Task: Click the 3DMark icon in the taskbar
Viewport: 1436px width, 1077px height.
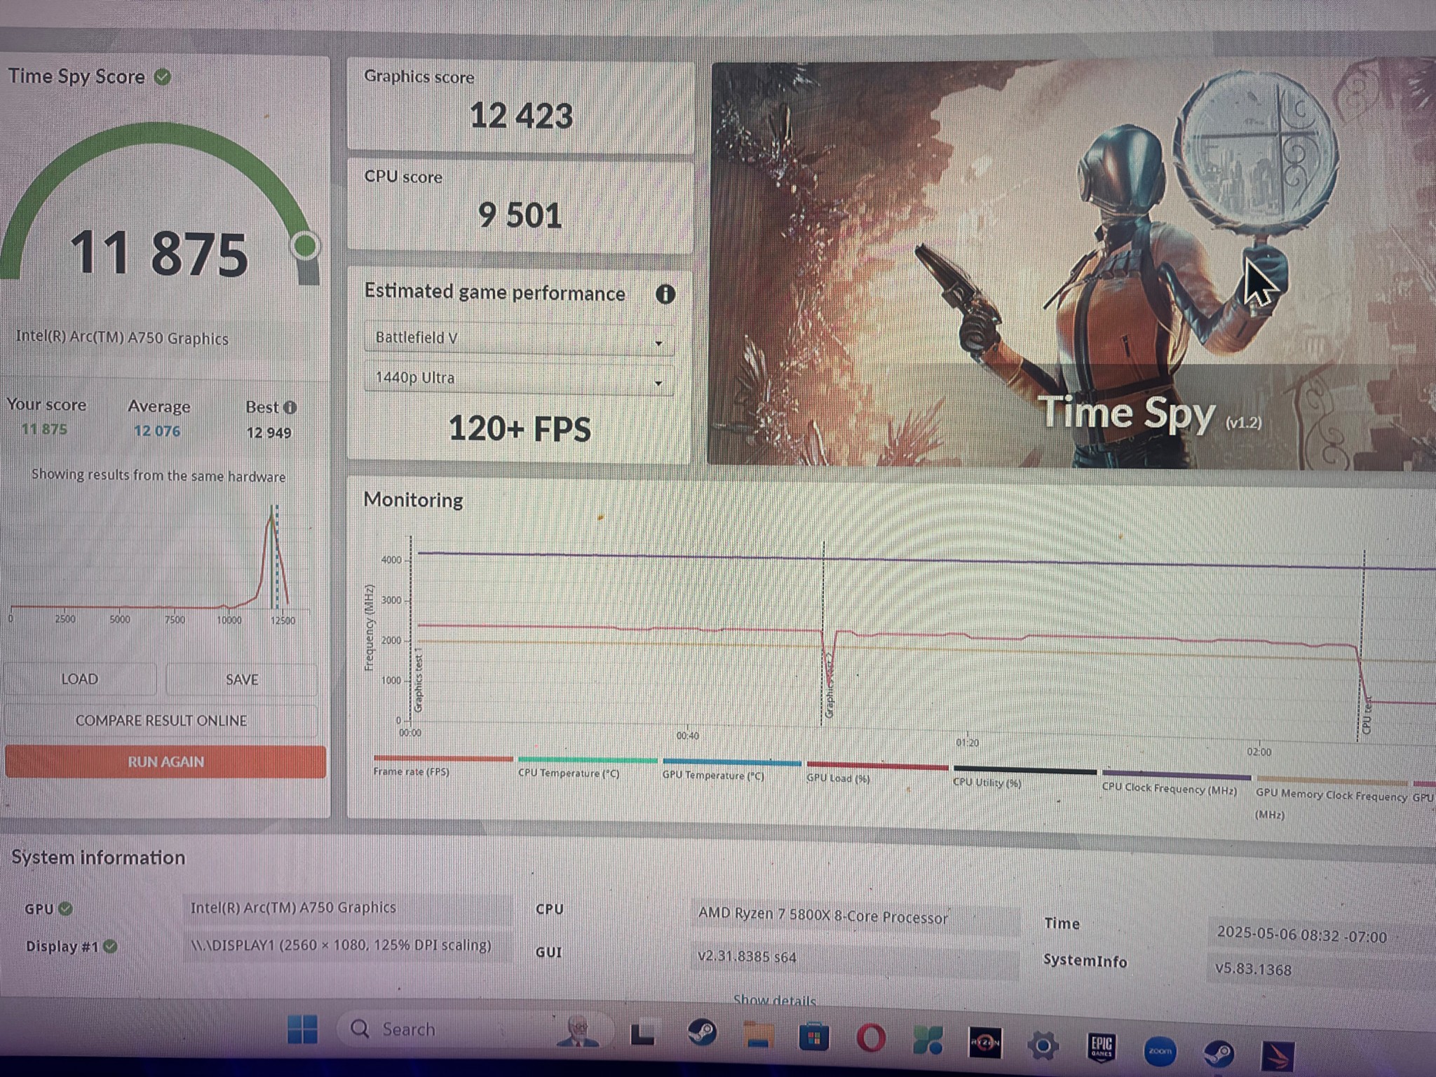Action: click(x=1278, y=1056)
